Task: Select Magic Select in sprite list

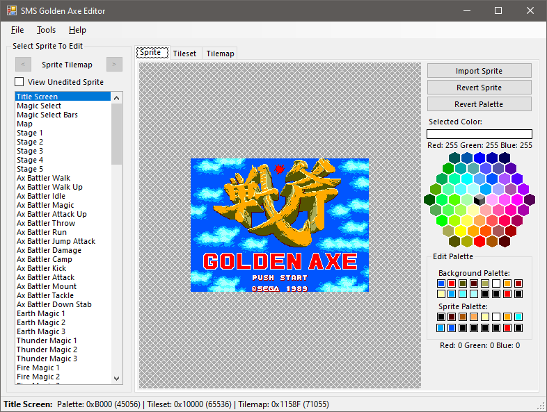Action: click(63, 106)
